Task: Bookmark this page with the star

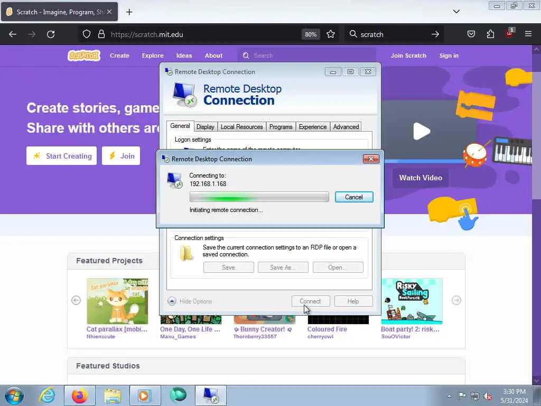Action: [x=331, y=34]
